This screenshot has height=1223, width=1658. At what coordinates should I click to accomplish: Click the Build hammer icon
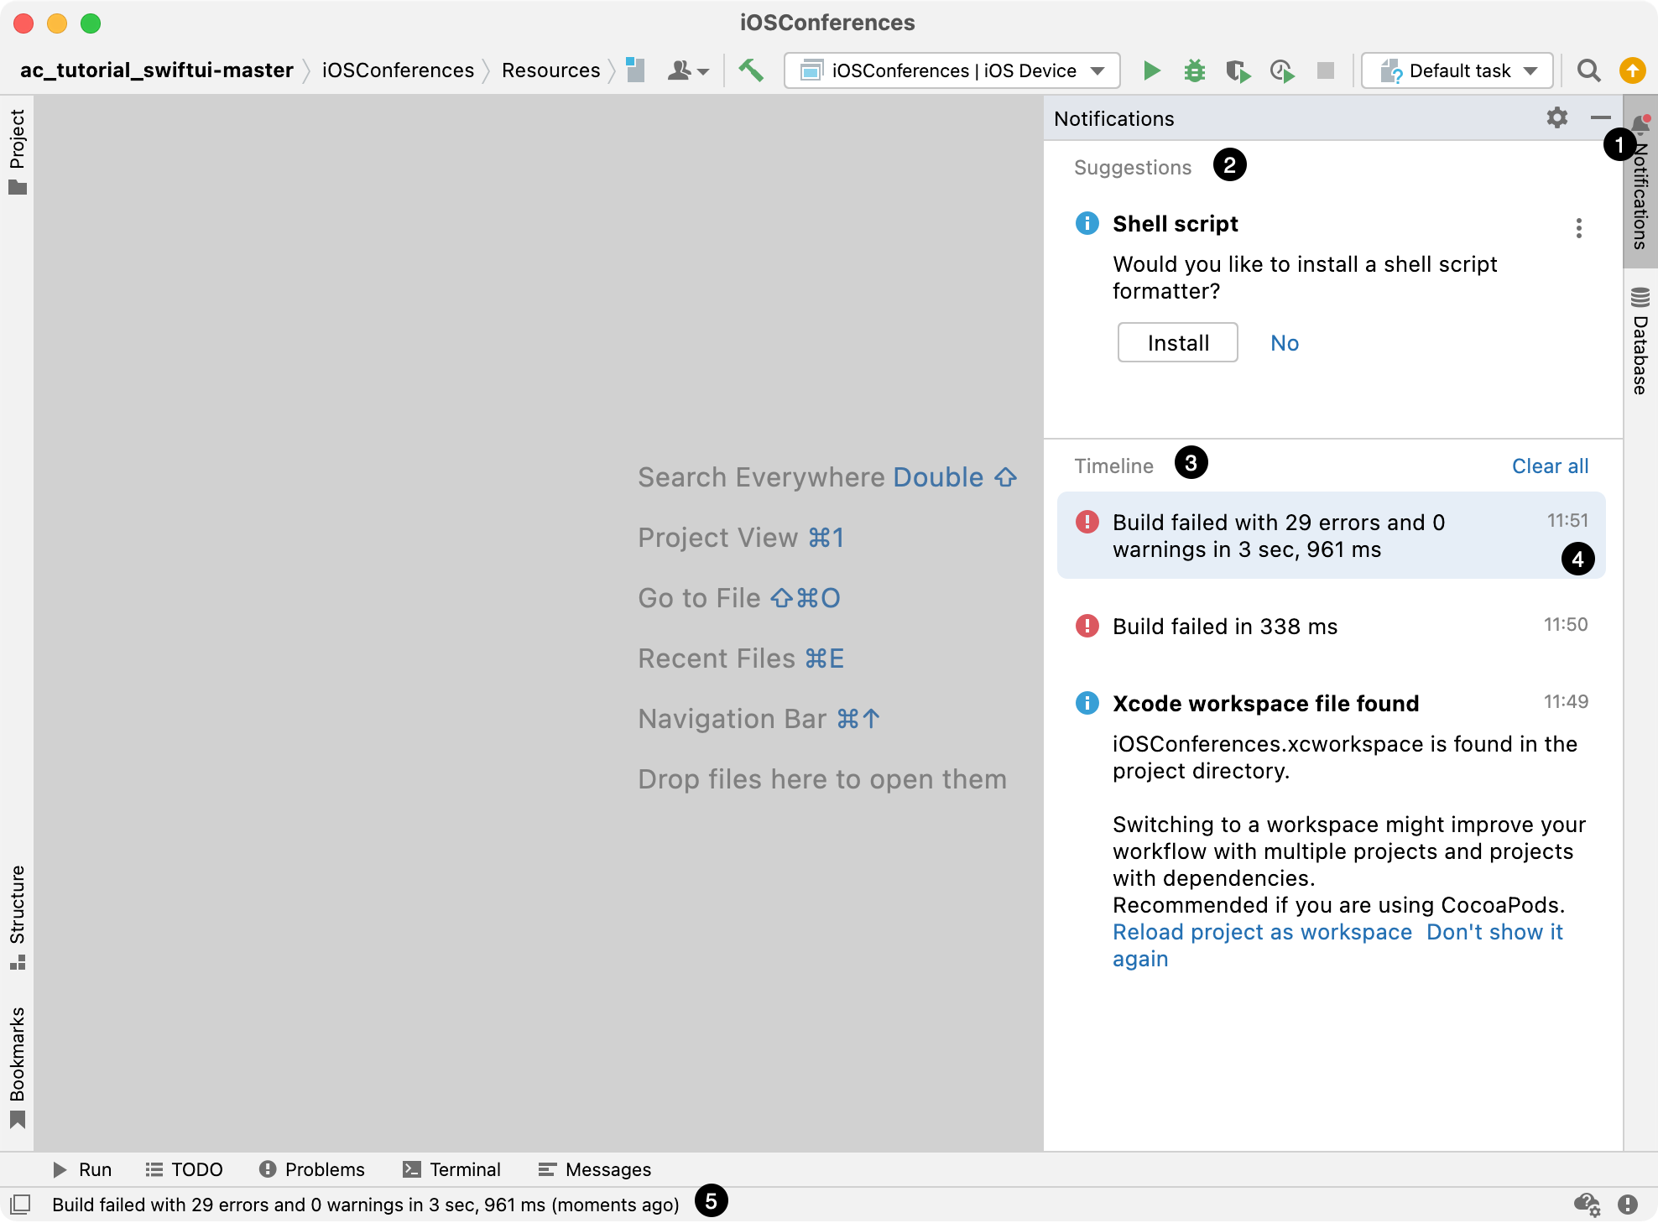[x=751, y=70]
